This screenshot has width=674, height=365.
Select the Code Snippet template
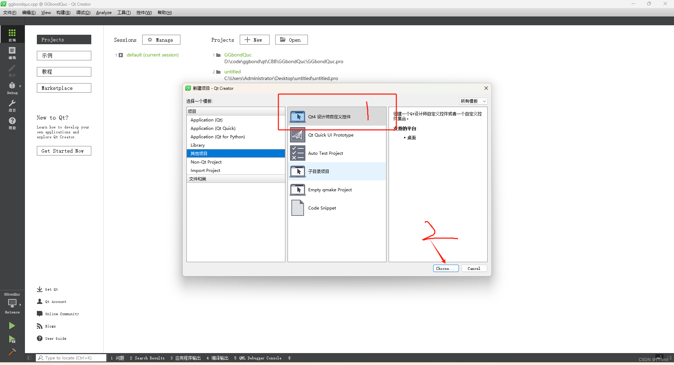337,208
